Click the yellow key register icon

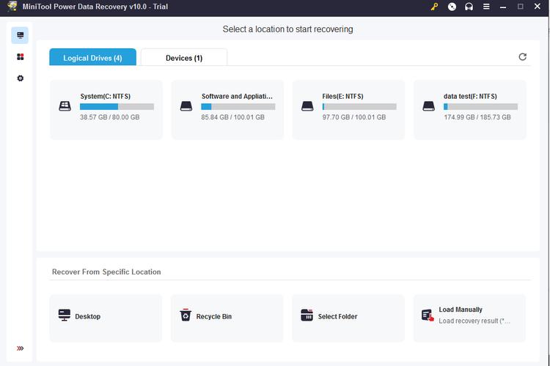pos(434,7)
